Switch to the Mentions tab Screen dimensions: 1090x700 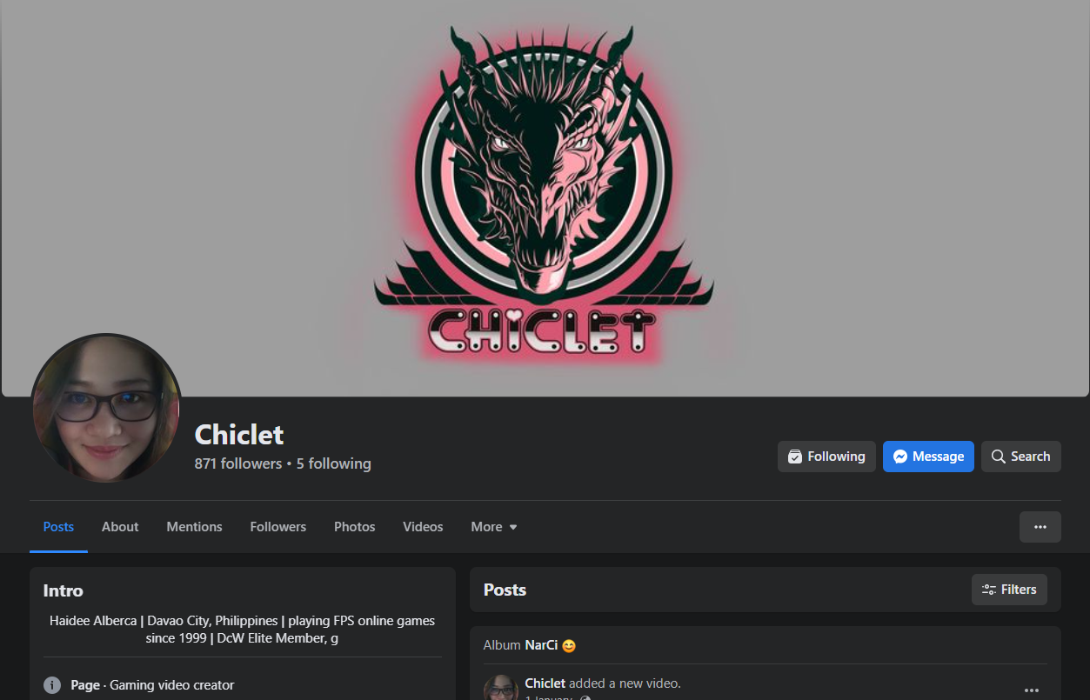click(194, 527)
